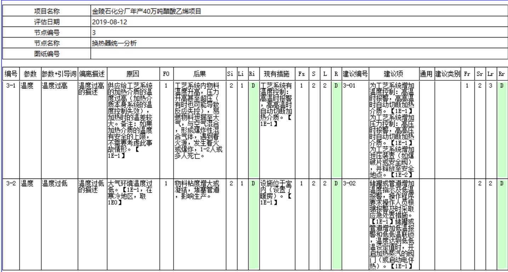Viewport: 508px width, 272px height.
Task: Click recommendation text 为工艺系统增加温度控制
Action: click(x=394, y=130)
